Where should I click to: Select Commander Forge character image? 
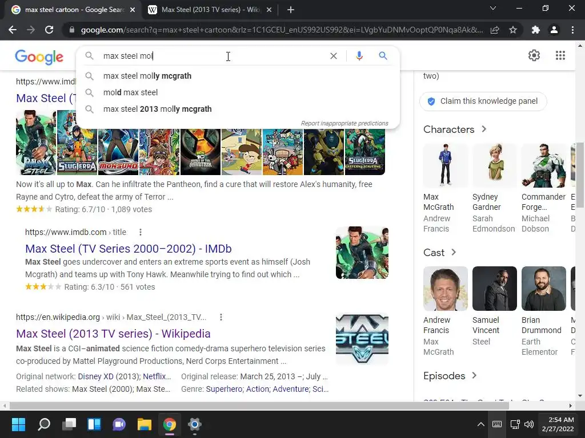[544, 165]
